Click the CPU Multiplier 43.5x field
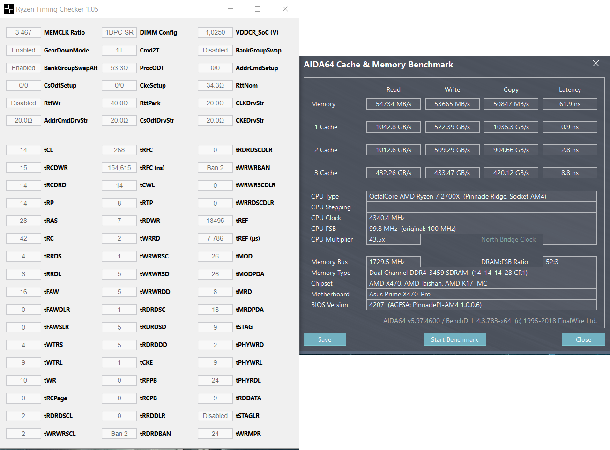The height and width of the screenshot is (450, 610). pos(393,239)
